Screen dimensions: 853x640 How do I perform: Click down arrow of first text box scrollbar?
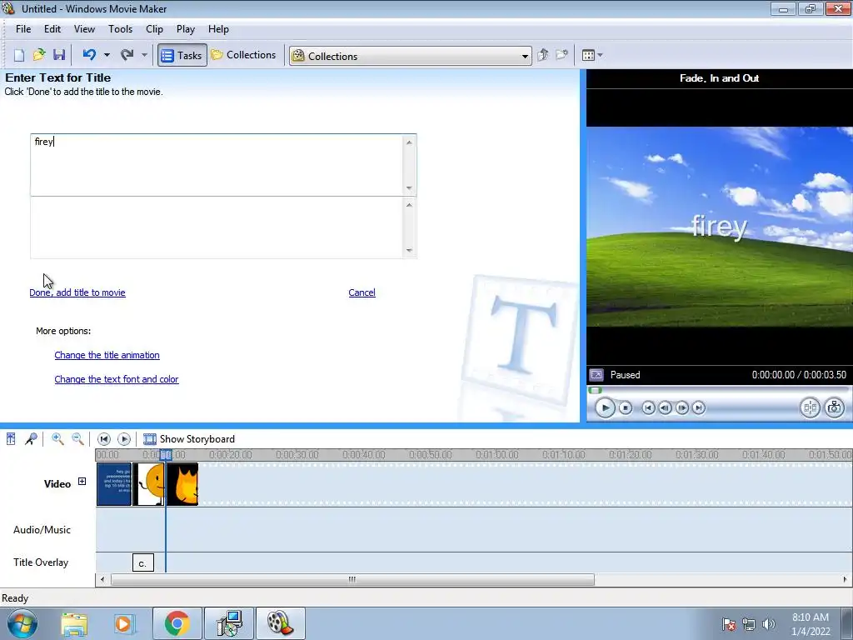tap(409, 188)
